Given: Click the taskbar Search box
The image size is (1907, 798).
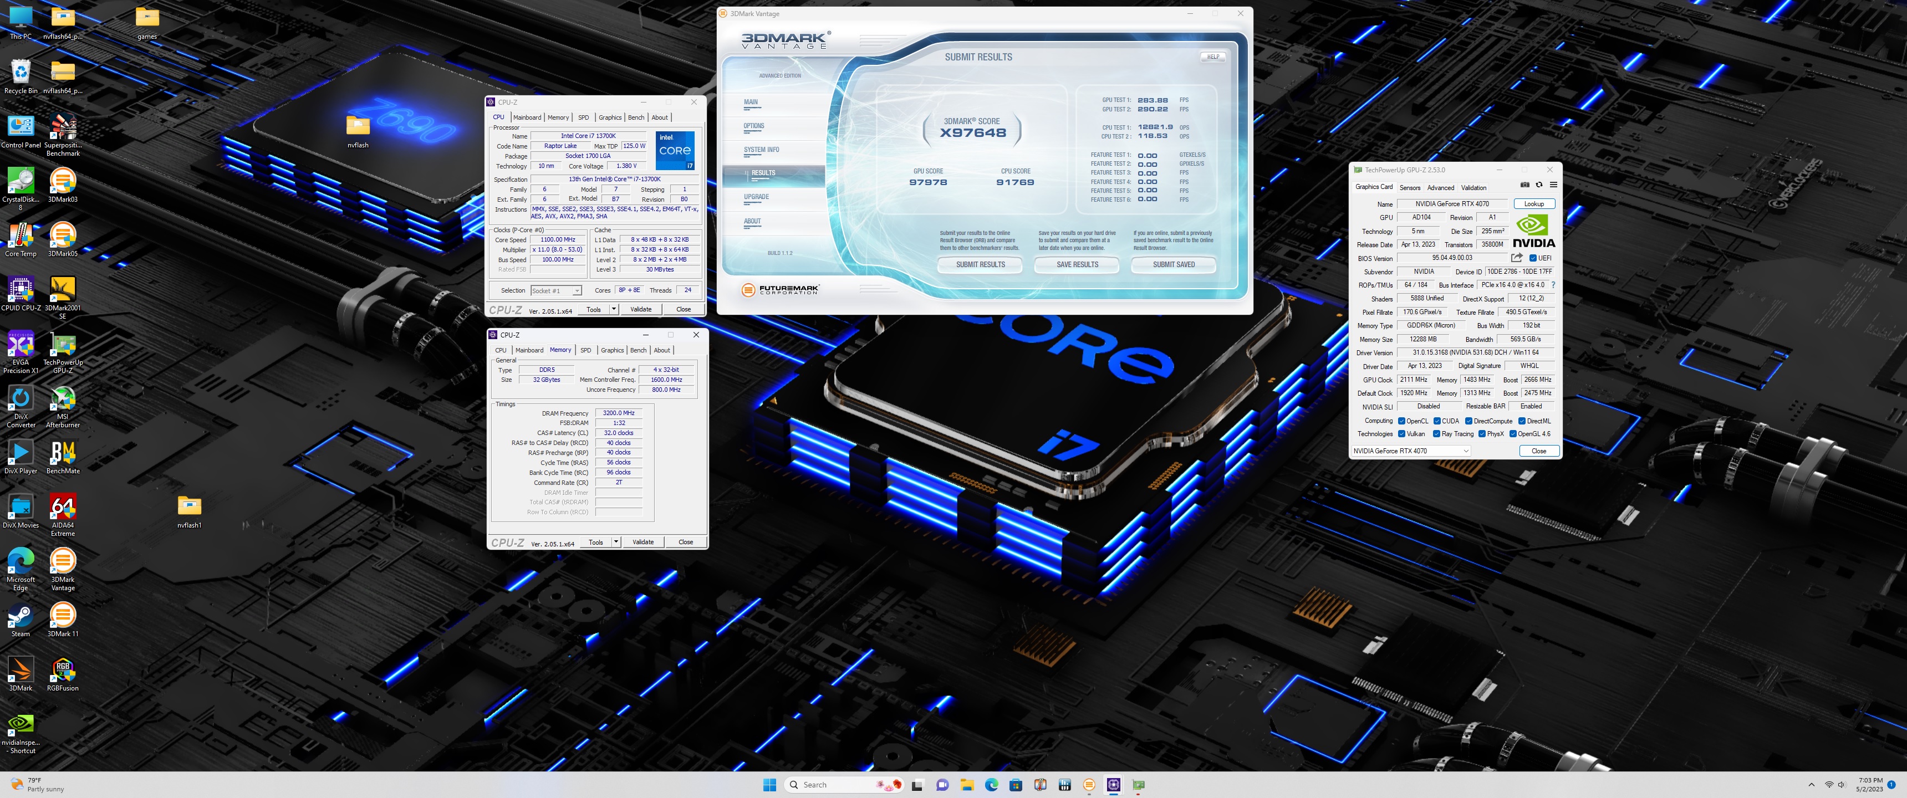Looking at the screenshot, I should tap(843, 785).
